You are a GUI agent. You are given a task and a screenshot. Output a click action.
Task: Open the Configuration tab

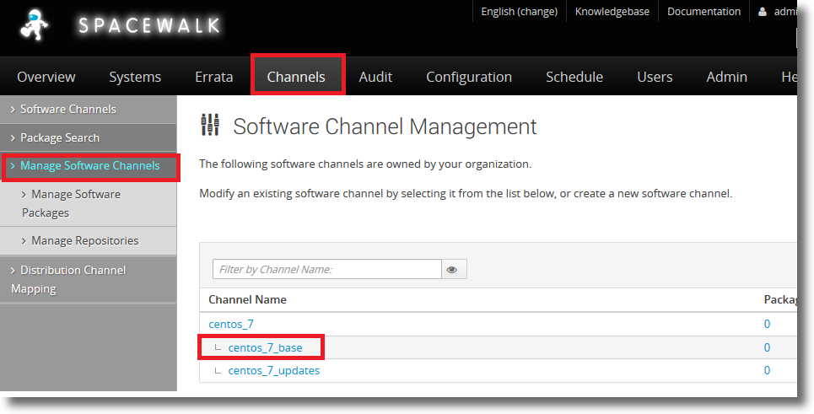pyautogui.click(x=469, y=77)
